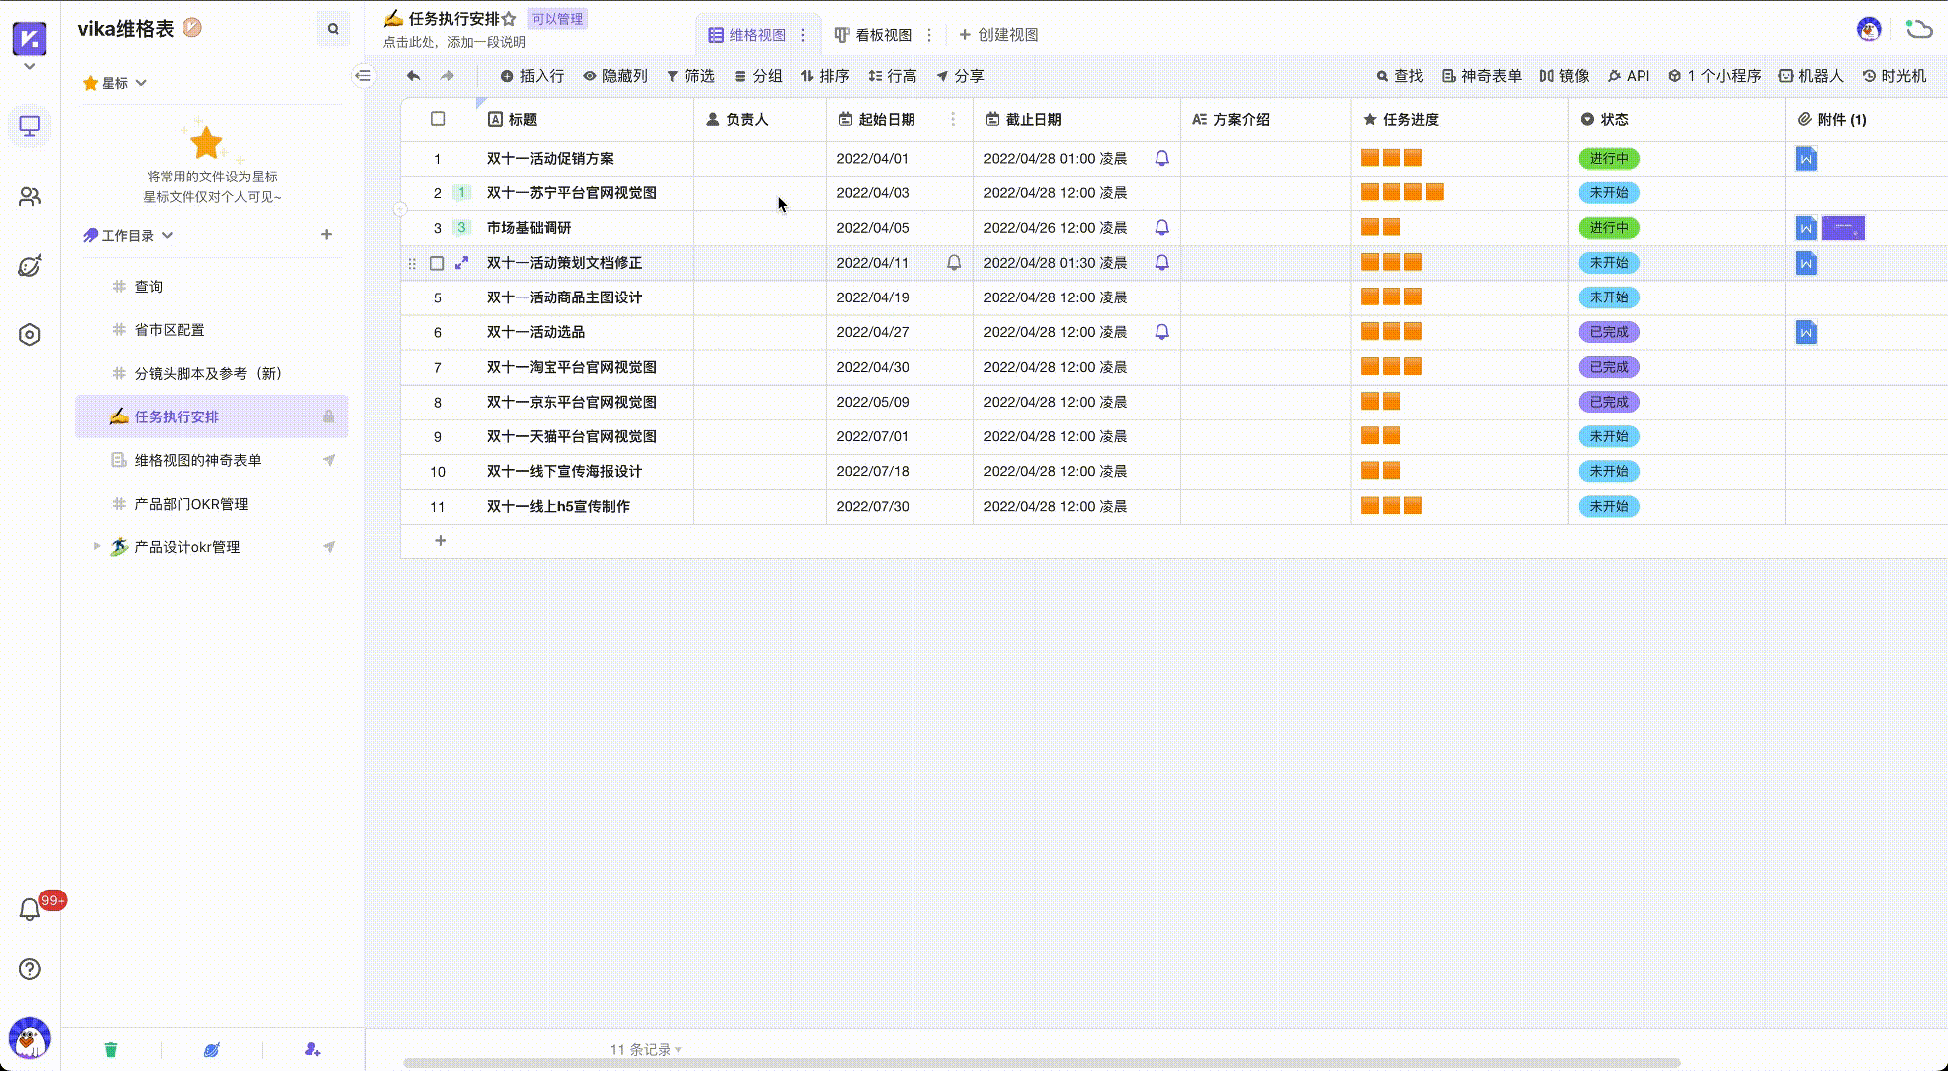This screenshot has height=1071, width=1948.
Task: Expand record 4 with expand icon
Action: [461, 263]
